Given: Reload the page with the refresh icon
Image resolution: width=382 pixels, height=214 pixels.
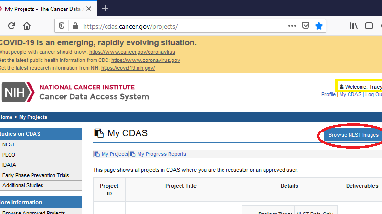Looking at the screenshot, I should coord(11,26).
